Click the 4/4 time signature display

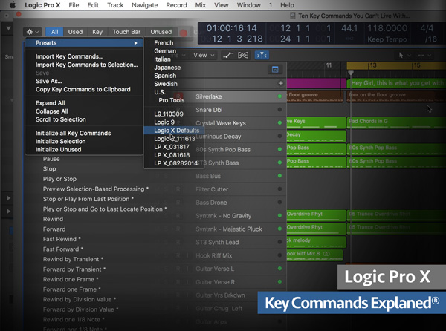pos(427,28)
